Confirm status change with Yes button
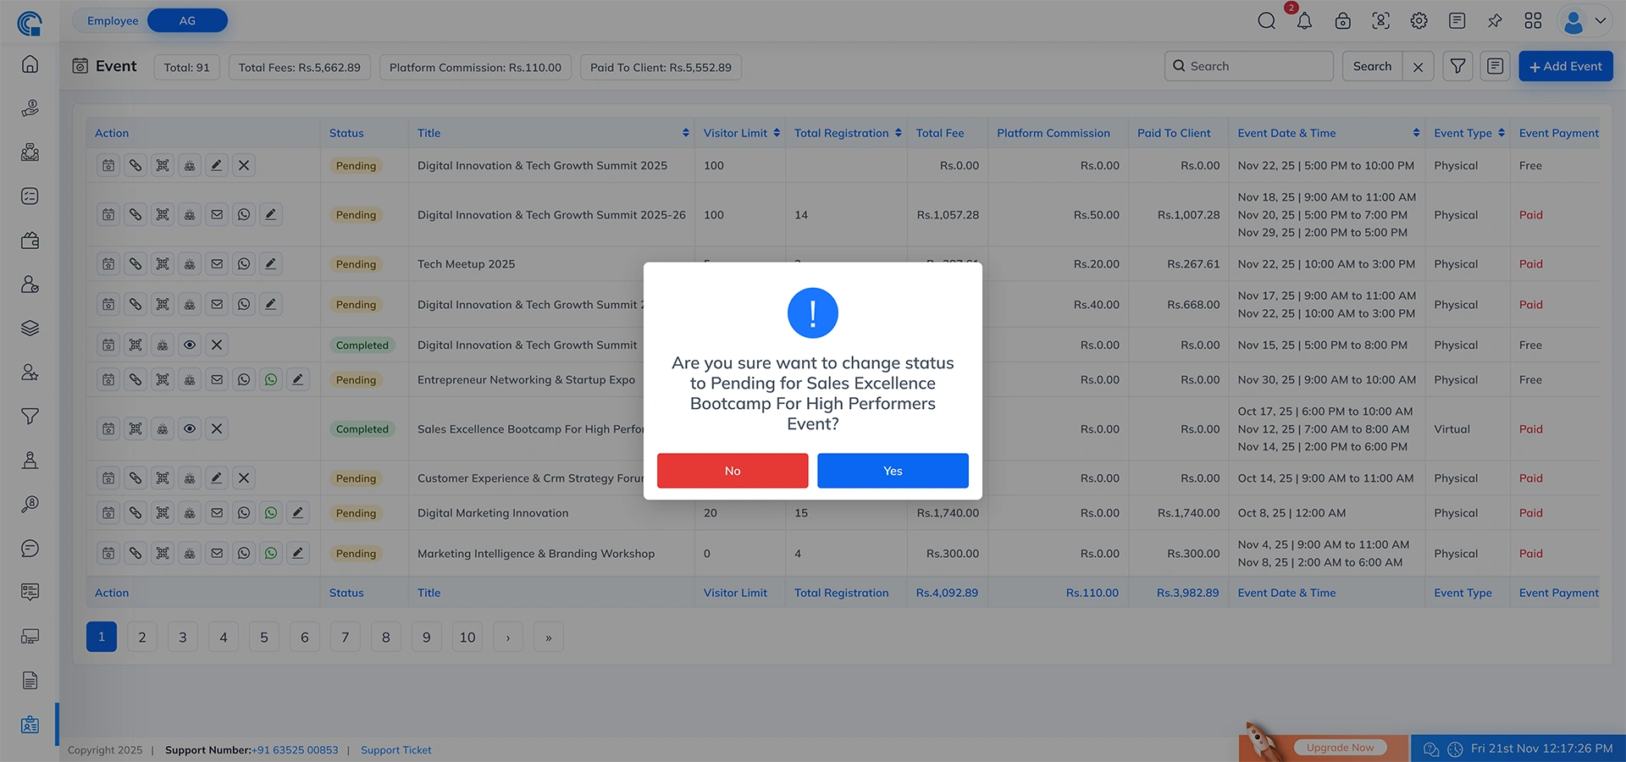 point(893,471)
